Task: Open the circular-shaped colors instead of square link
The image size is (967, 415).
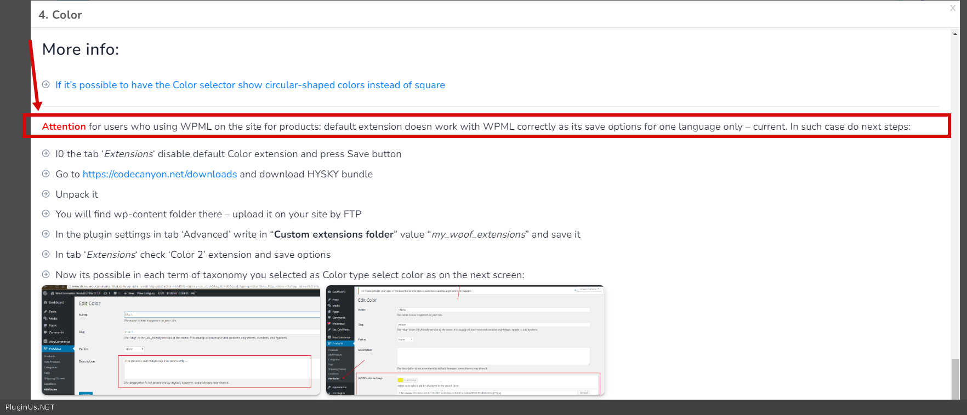Action: 250,85
